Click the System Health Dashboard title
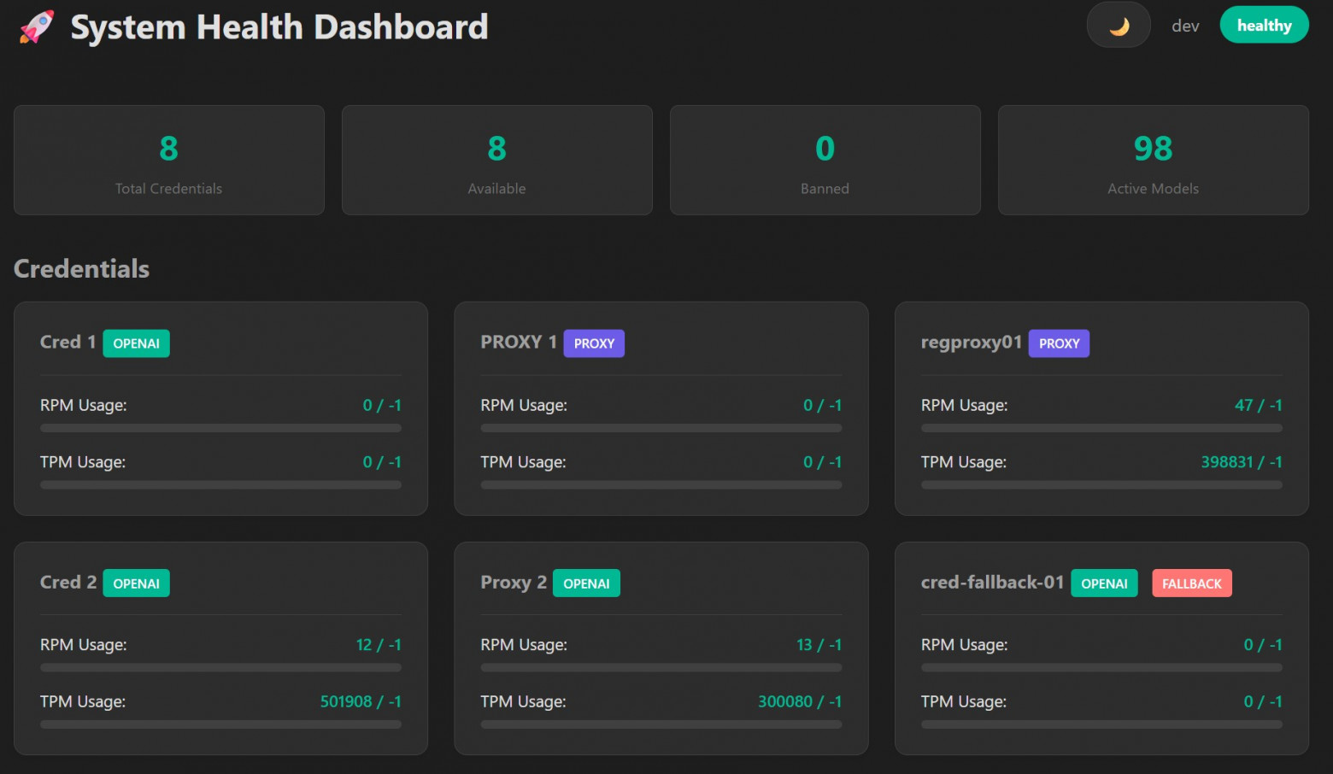This screenshot has width=1333, height=774. point(279,27)
